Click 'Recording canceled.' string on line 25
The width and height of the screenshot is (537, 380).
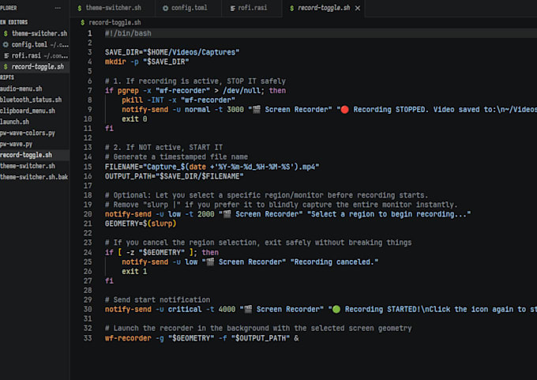[x=334, y=261]
